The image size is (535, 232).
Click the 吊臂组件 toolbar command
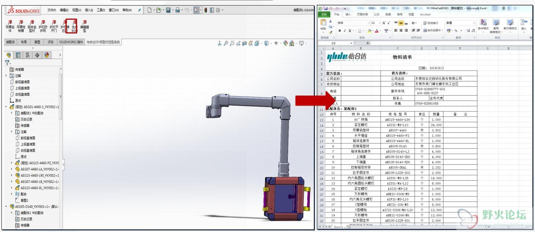10,26
